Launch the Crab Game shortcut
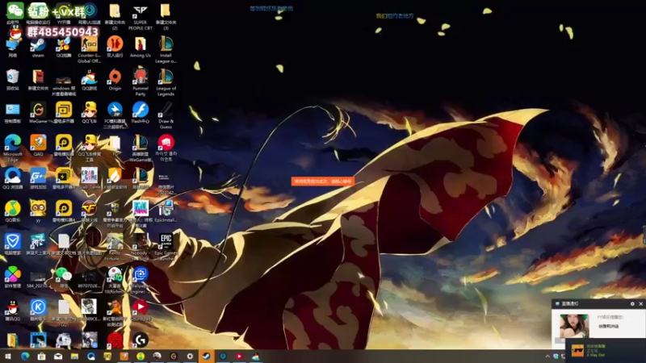 tap(89, 177)
